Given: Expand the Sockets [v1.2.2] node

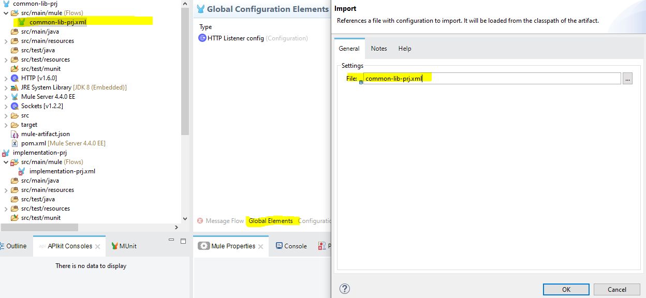Looking at the screenshot, I should coord(6,106).
